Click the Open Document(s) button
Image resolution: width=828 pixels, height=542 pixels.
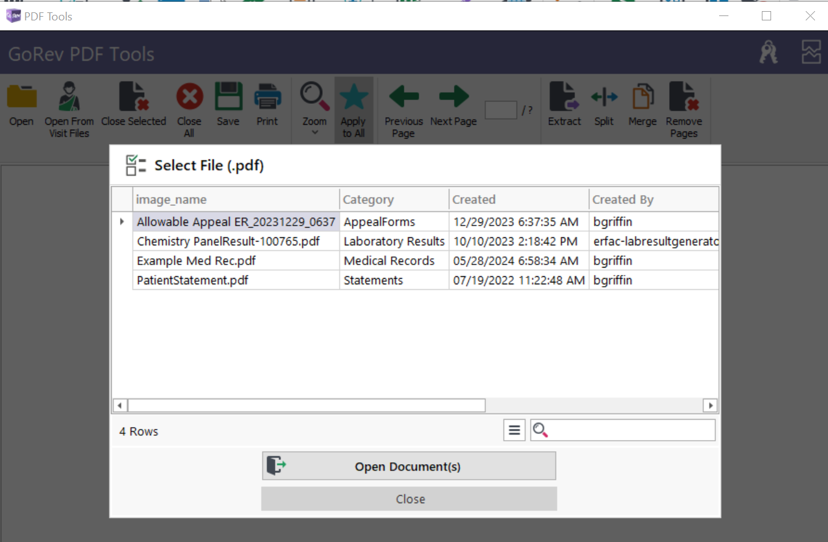(x=409, y=466)
